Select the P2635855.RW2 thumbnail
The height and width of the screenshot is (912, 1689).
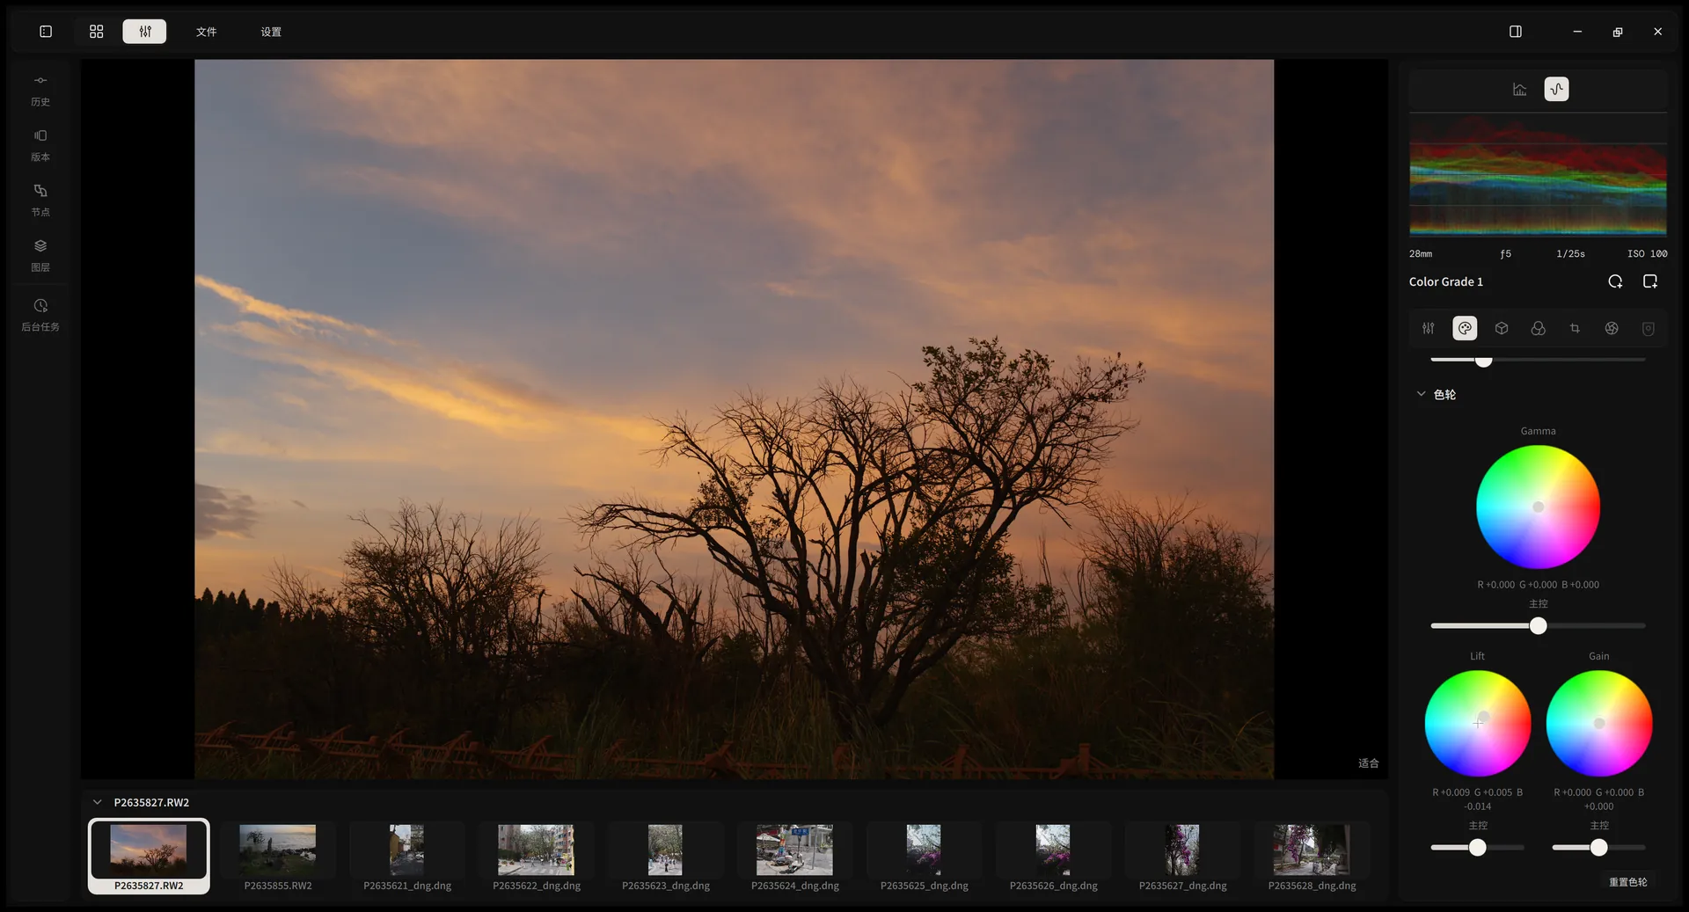pyautogui.click(x=278, y=856)
